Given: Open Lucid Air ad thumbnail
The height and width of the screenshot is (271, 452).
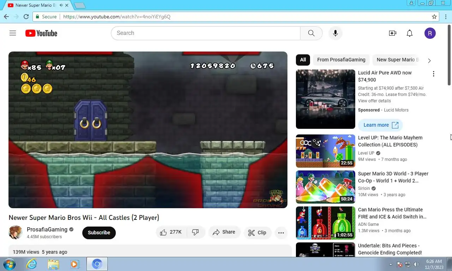Looking at the screenshot, I should coord(326,99).
